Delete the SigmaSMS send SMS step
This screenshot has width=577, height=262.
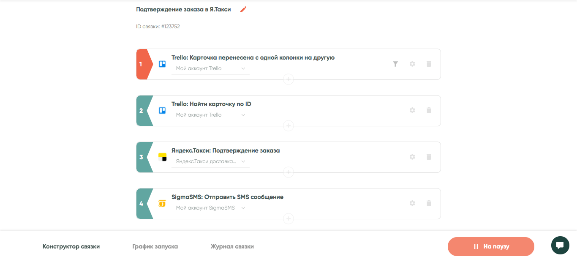[429, 203]
